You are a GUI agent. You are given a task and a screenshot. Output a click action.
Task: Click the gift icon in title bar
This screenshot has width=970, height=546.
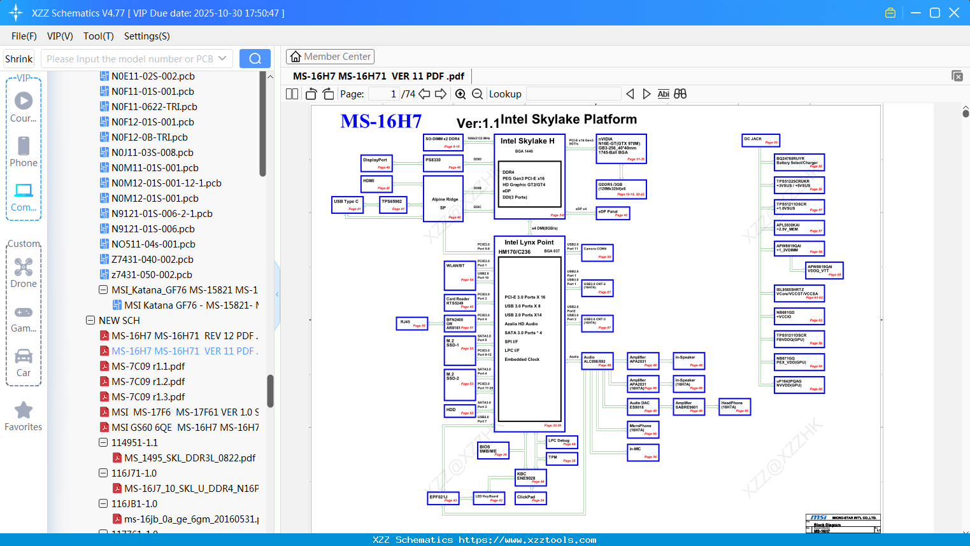click(890, 13)
